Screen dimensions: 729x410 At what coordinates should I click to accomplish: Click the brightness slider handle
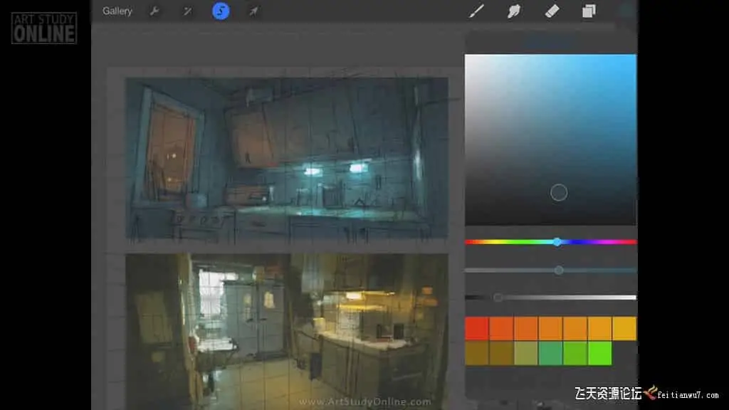(x=498, y=298)
